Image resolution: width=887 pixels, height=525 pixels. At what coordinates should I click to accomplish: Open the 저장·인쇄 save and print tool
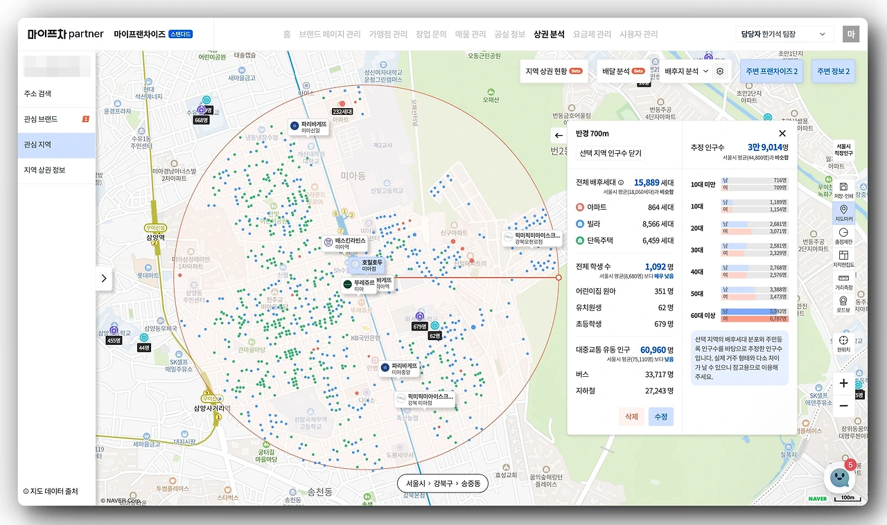(x=843, y=190)
